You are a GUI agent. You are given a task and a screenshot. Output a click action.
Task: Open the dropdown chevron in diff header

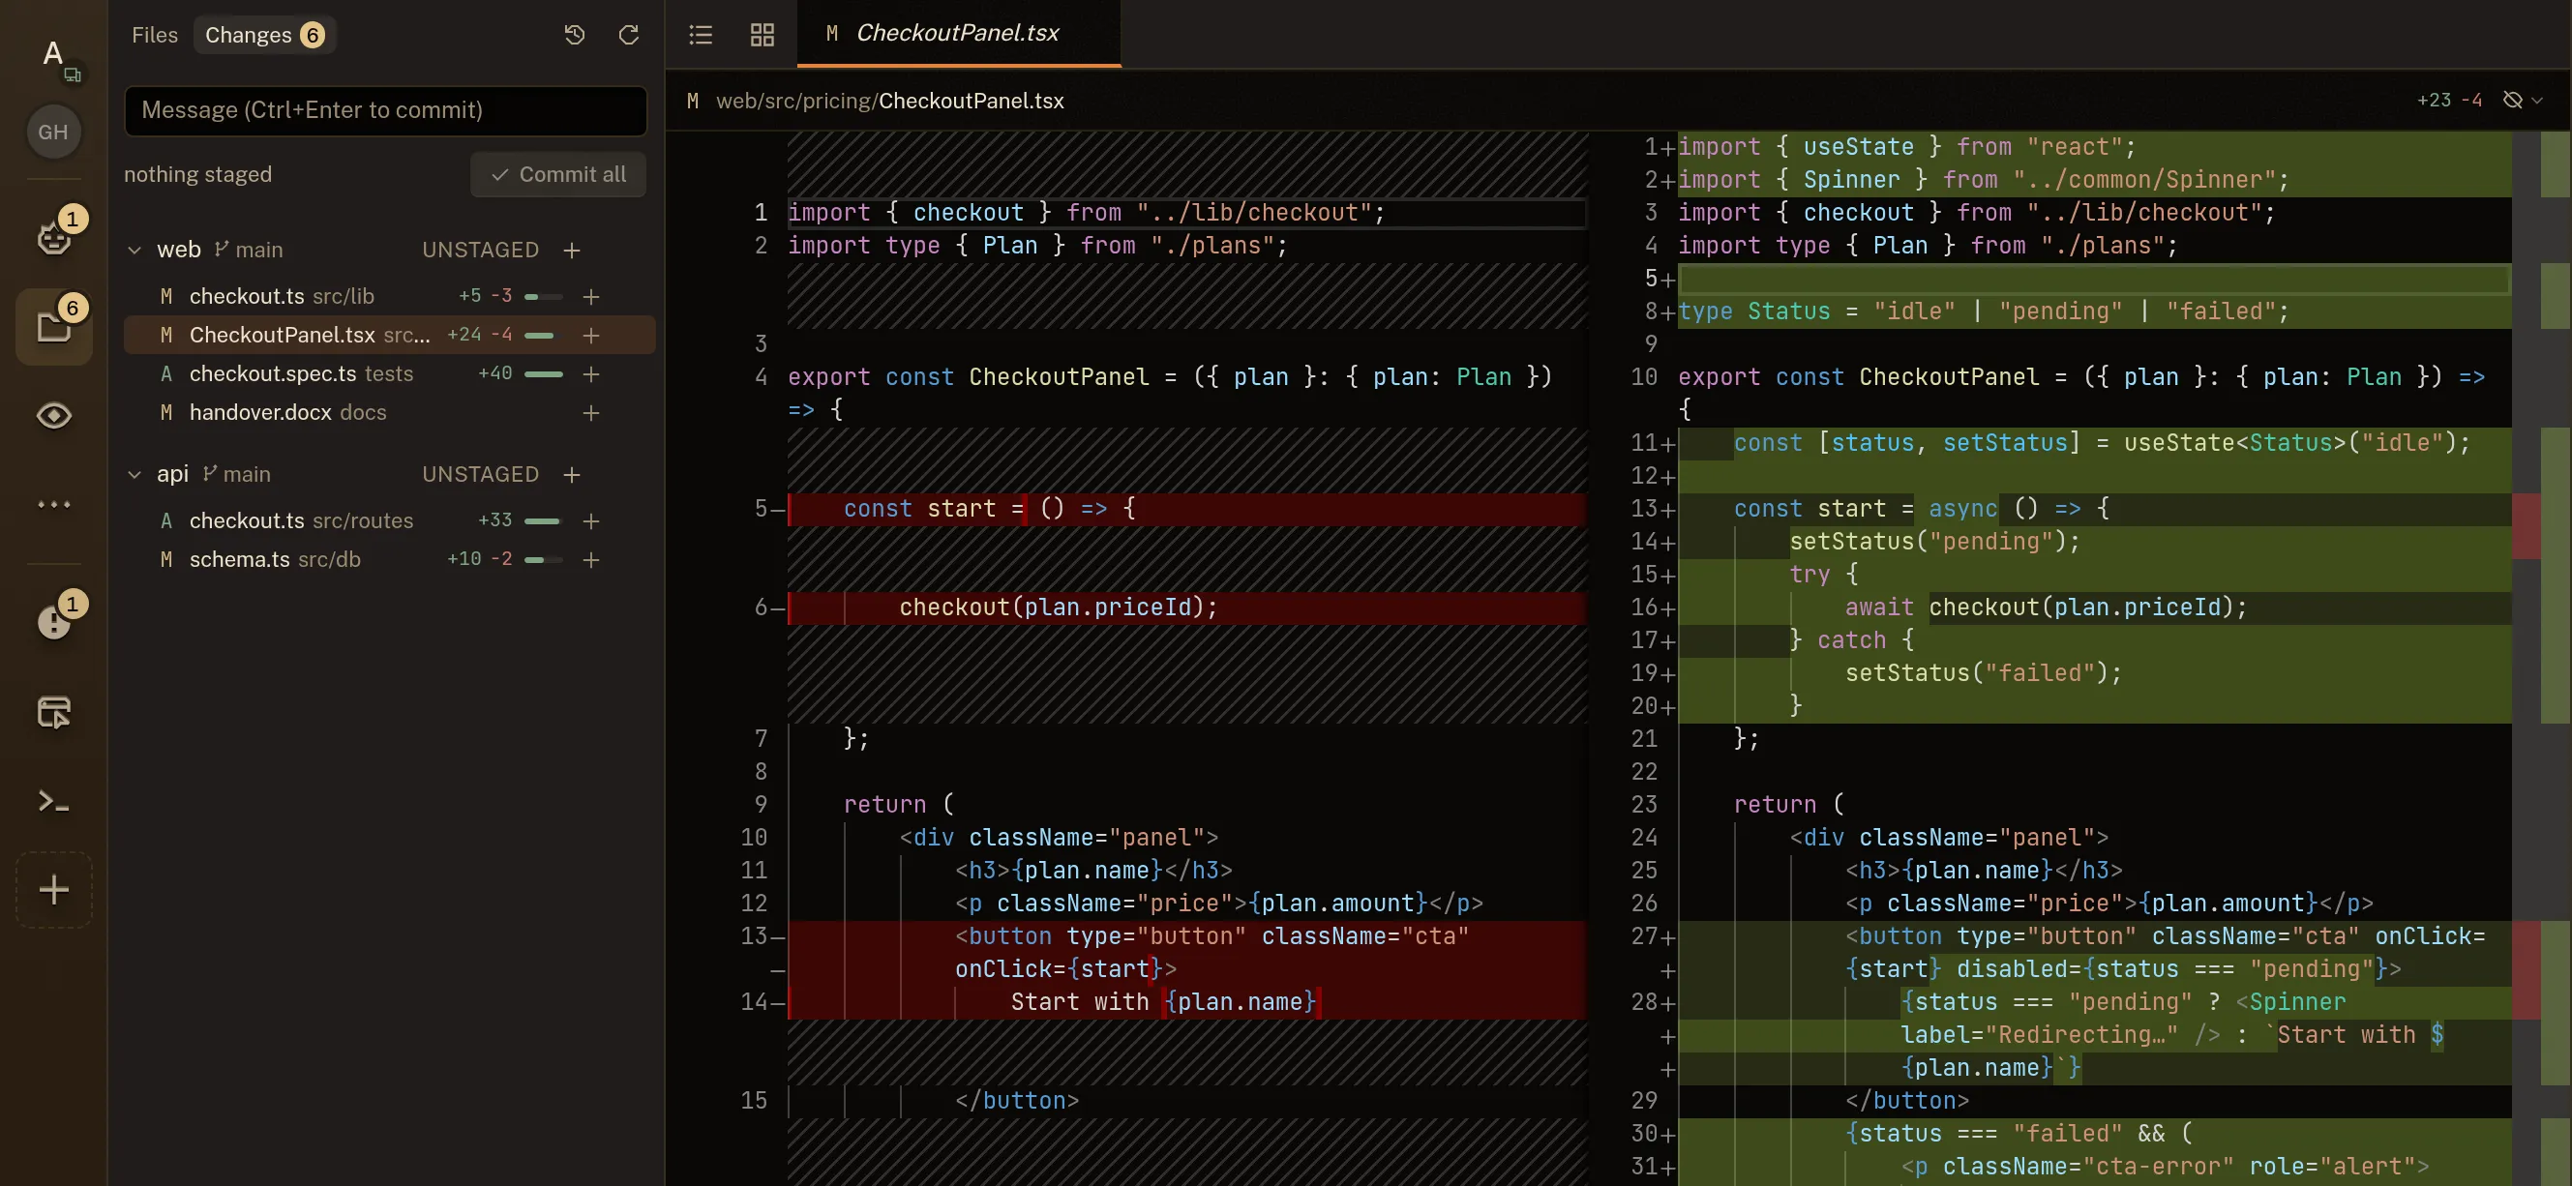(2537, 100)
